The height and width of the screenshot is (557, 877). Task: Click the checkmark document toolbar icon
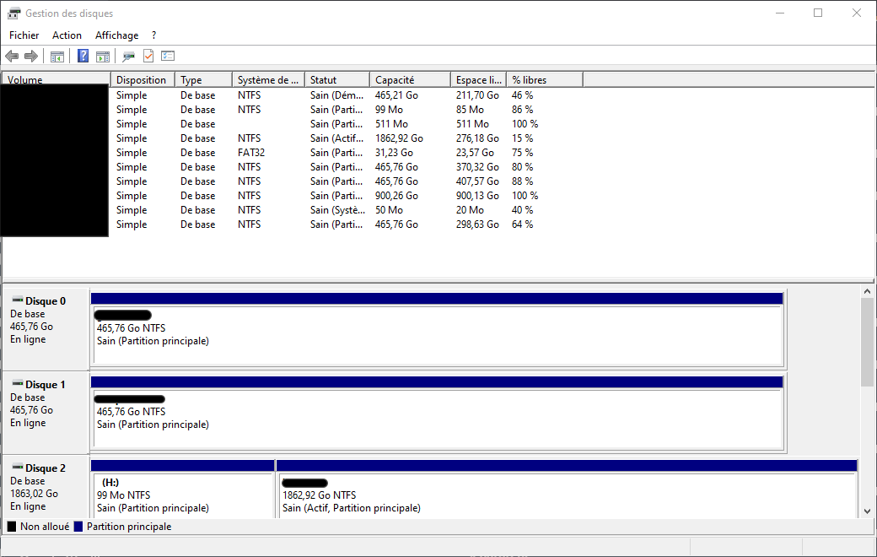coord(148,57)
